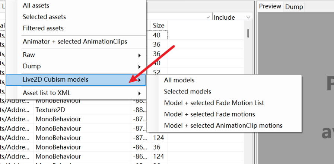Open Live2D Cubism models submenu
334x164 pixels.
coord(76,80)
